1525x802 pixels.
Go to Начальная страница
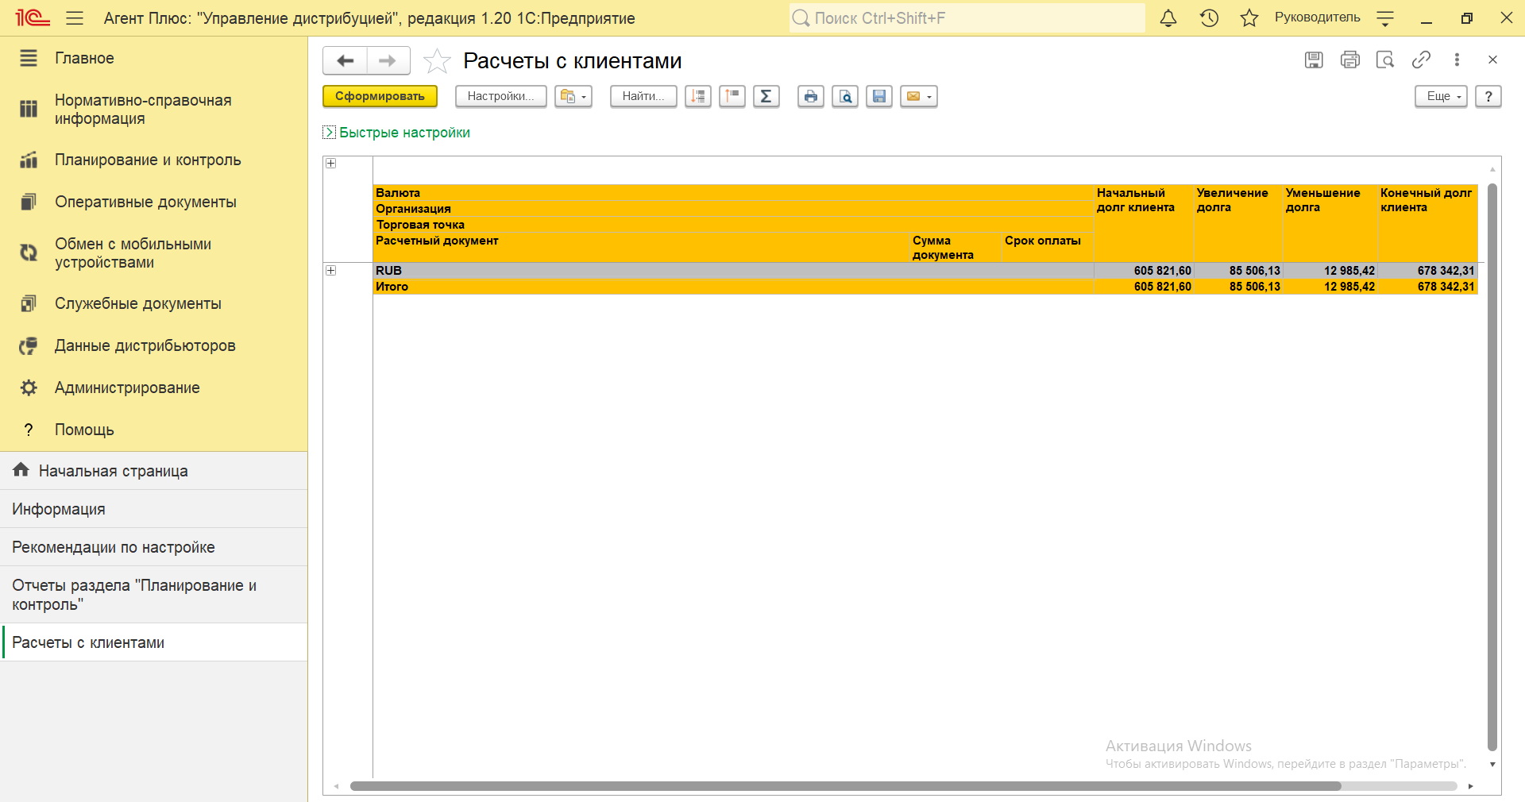point(154,471)
